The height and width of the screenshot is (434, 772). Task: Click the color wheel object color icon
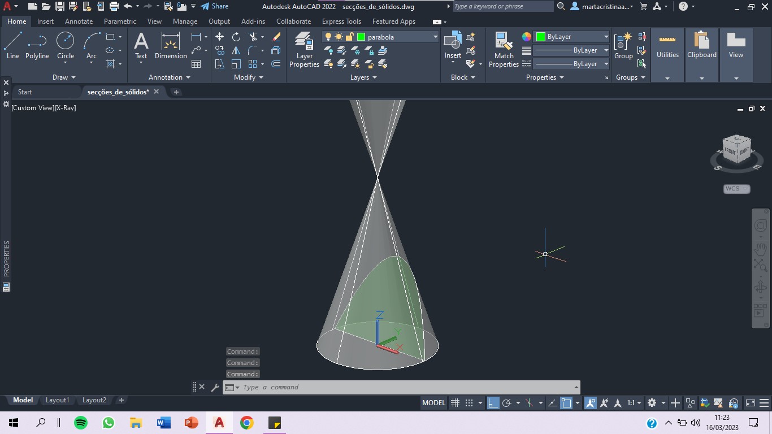click(526, 37)
